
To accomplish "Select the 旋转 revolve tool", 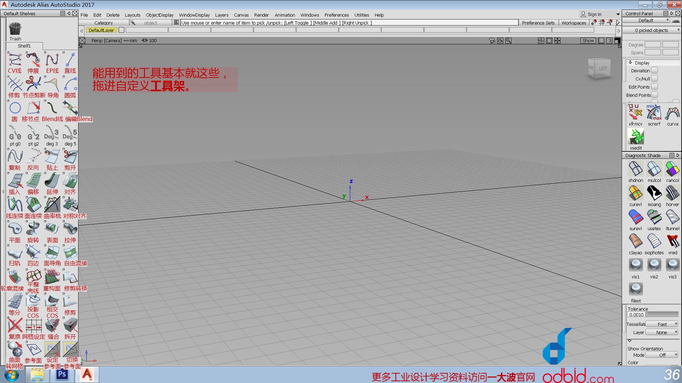I will pos(34,229).
